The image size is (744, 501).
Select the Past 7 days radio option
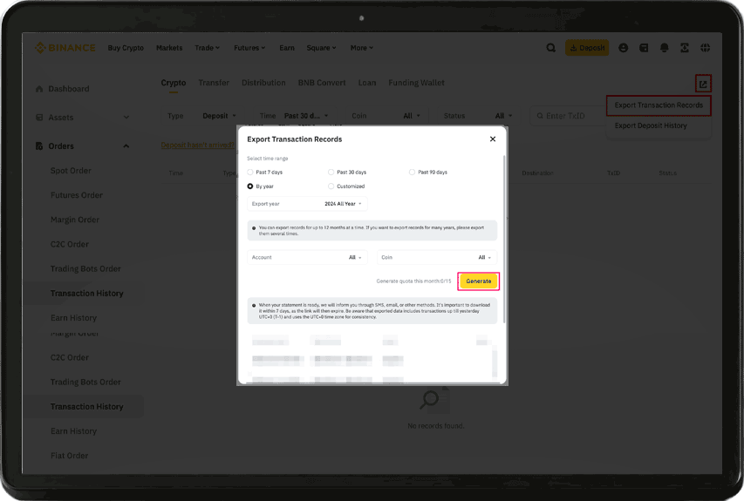(251, 173)
